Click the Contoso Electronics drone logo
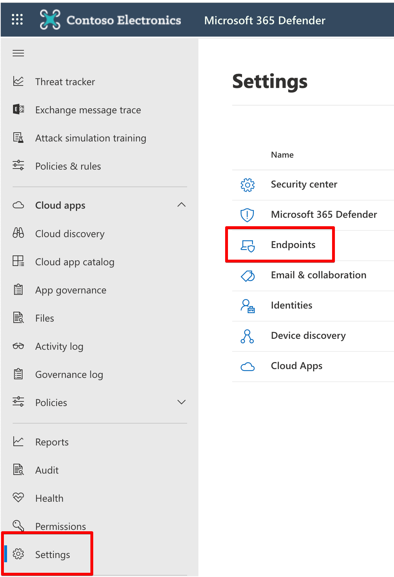 pyautogui.click(x=50, y=20)
